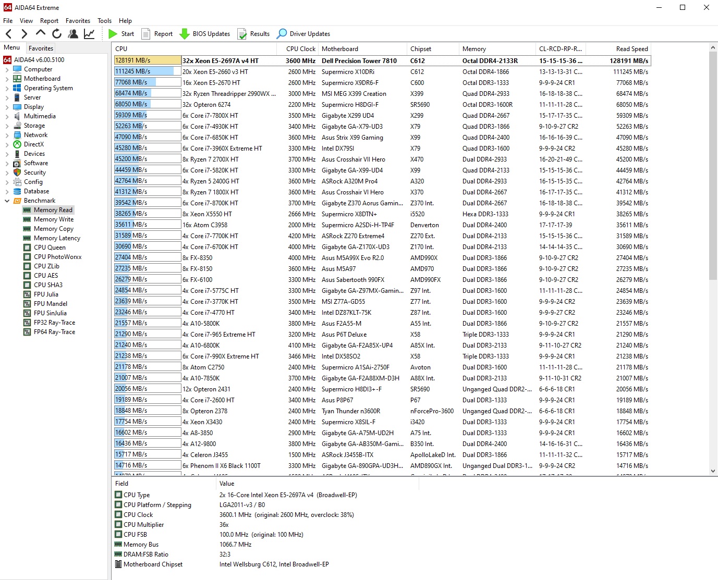The width and height of the screenshot is (718, 580).
Task: Select the Benchmark folder icon
Action: point(17,201)
